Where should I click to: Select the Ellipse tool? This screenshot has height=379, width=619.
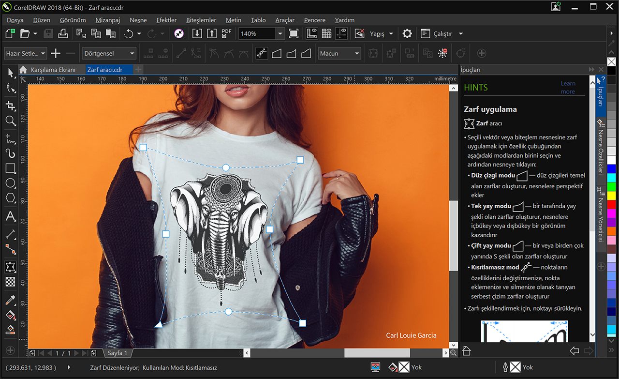pyautogui.click(x=11, y=183)
